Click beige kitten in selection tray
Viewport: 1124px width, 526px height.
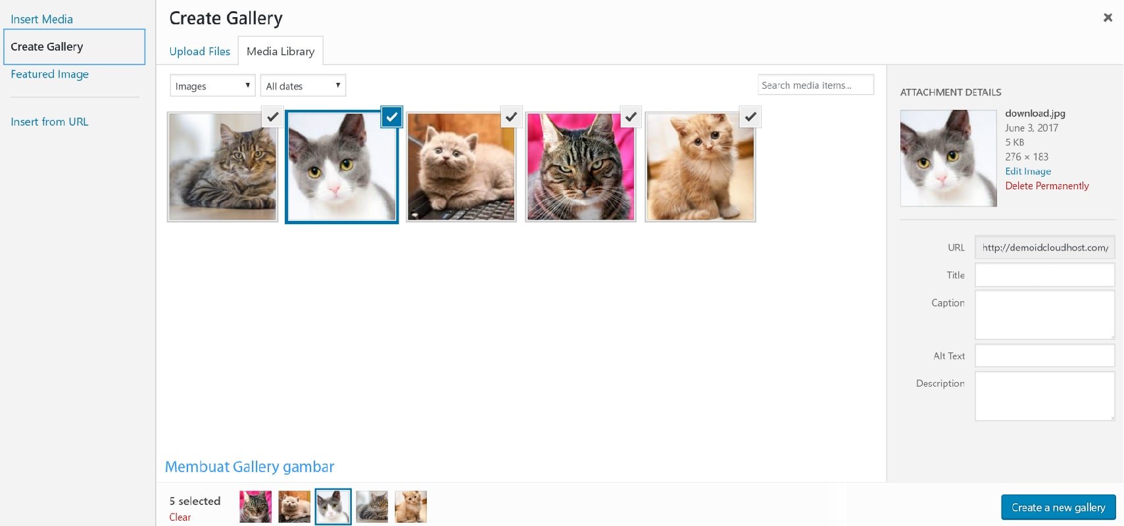(x=294, y=507)
